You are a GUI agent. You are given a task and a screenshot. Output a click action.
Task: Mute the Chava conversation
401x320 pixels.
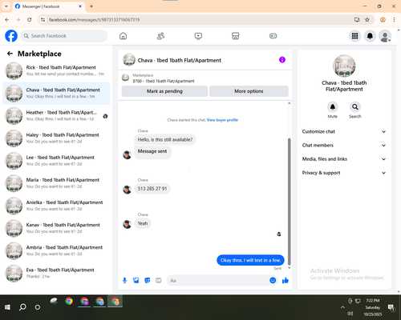[333, 107]
